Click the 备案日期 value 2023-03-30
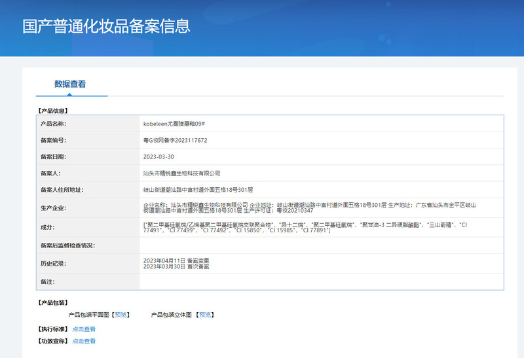 (159, 157)
